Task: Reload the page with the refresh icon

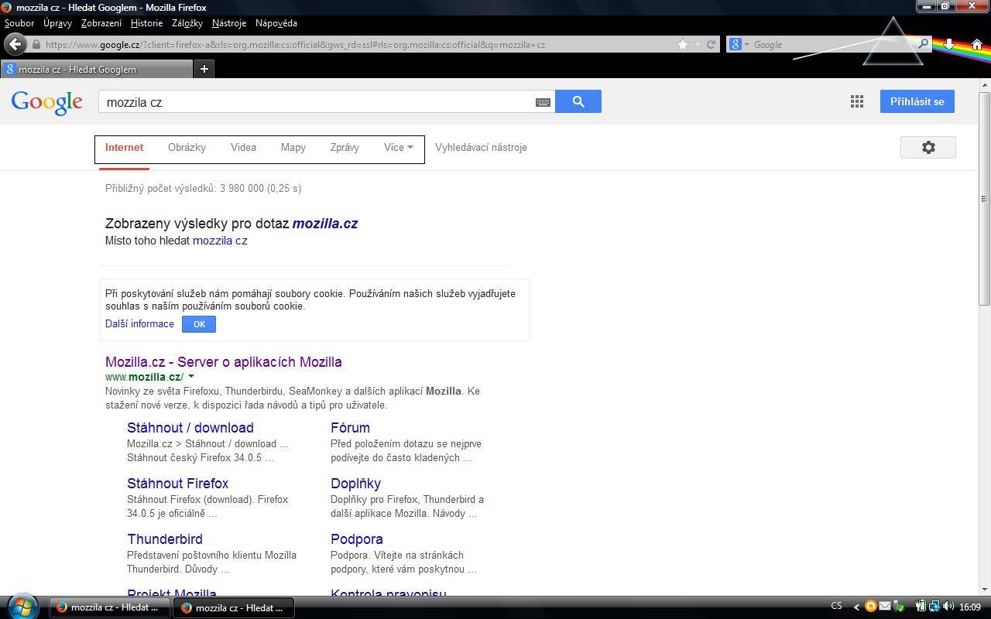Action: click(711, 44)
